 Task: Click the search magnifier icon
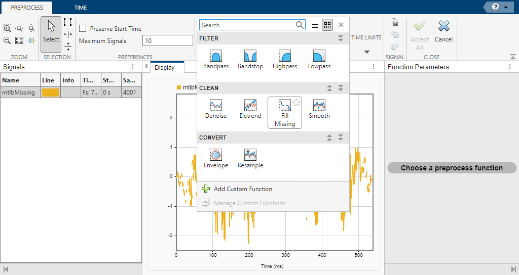[300, 25]
